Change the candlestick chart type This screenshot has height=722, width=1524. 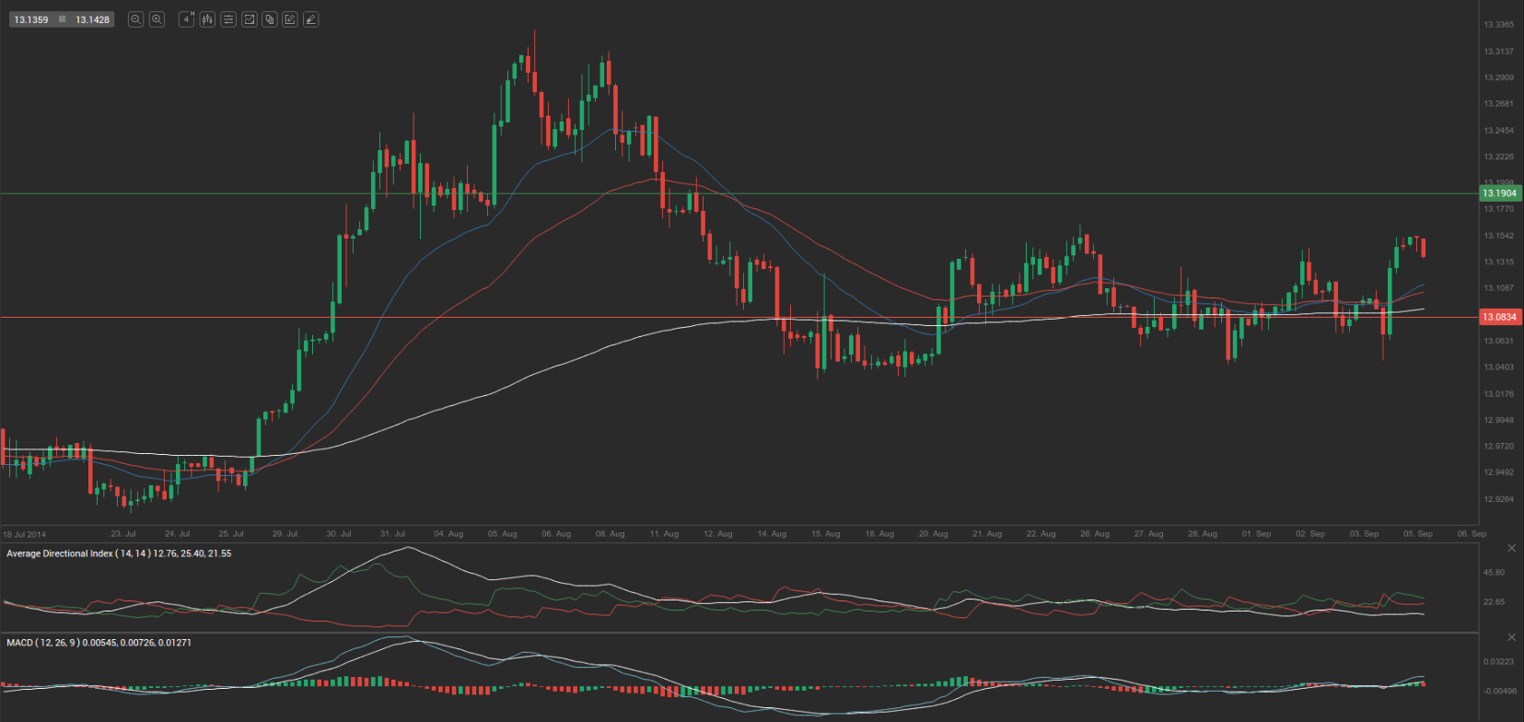point(207,19)
